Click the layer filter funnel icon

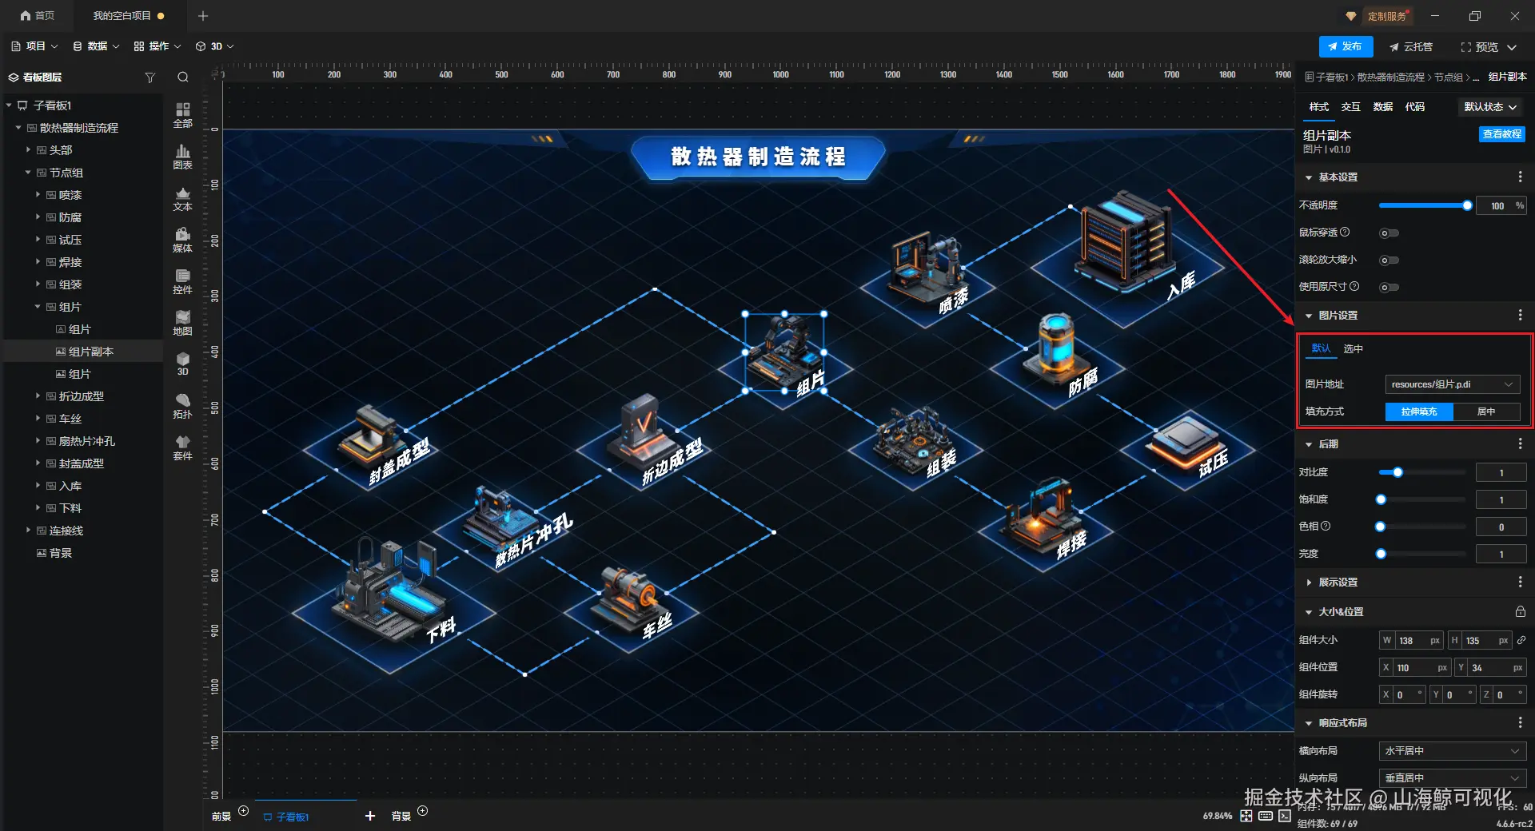(x=150, y=78)
